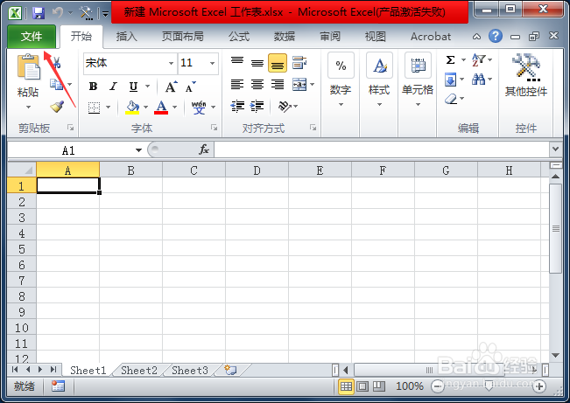Click row 5 header
570x403 pixels.
coord(21,249)
